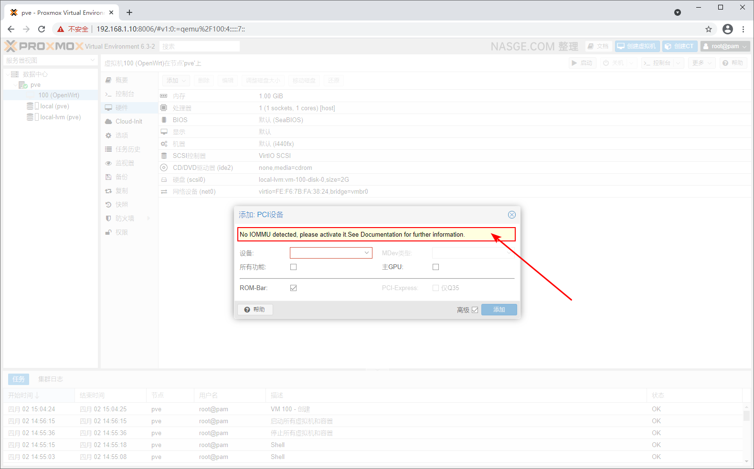This screenshot has width=754, height=469.
Task: Go back to the previous browser page
Action: click(11, 29)
